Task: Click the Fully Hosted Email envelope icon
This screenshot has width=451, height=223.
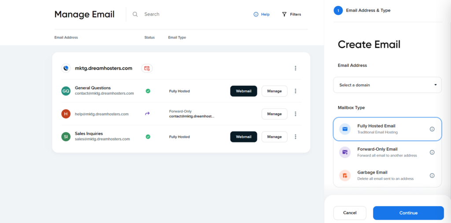Action: coord(345,129)
